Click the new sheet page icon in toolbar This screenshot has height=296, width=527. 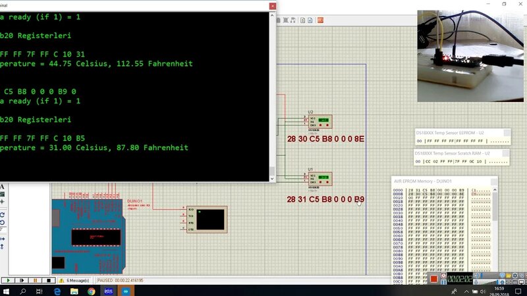(x=310, y=20)
